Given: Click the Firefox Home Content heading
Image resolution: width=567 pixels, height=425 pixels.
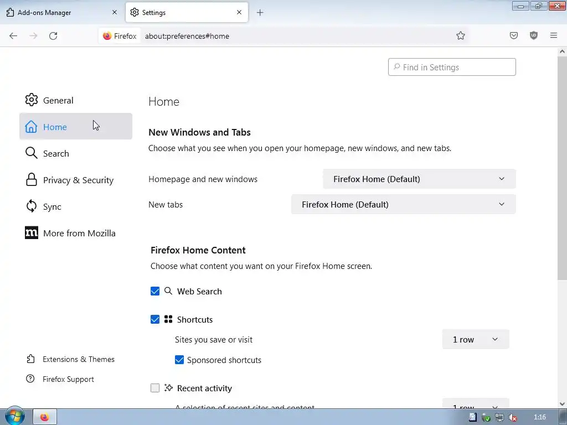Looking at the screenshot, I should pos(198,250).
